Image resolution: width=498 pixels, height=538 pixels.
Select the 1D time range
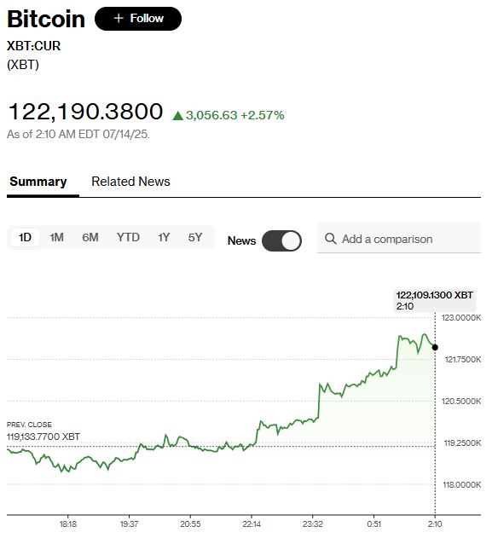pyautogui.click(x=25, y=237)
